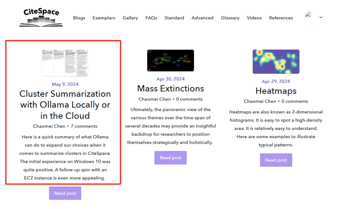The height and width of the screenshot is (209, 339).
Task: Open the References menu item
Action: pyautogui.click(x=281, y=18)
